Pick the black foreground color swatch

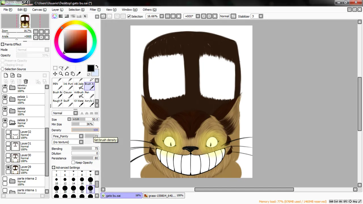90,68
